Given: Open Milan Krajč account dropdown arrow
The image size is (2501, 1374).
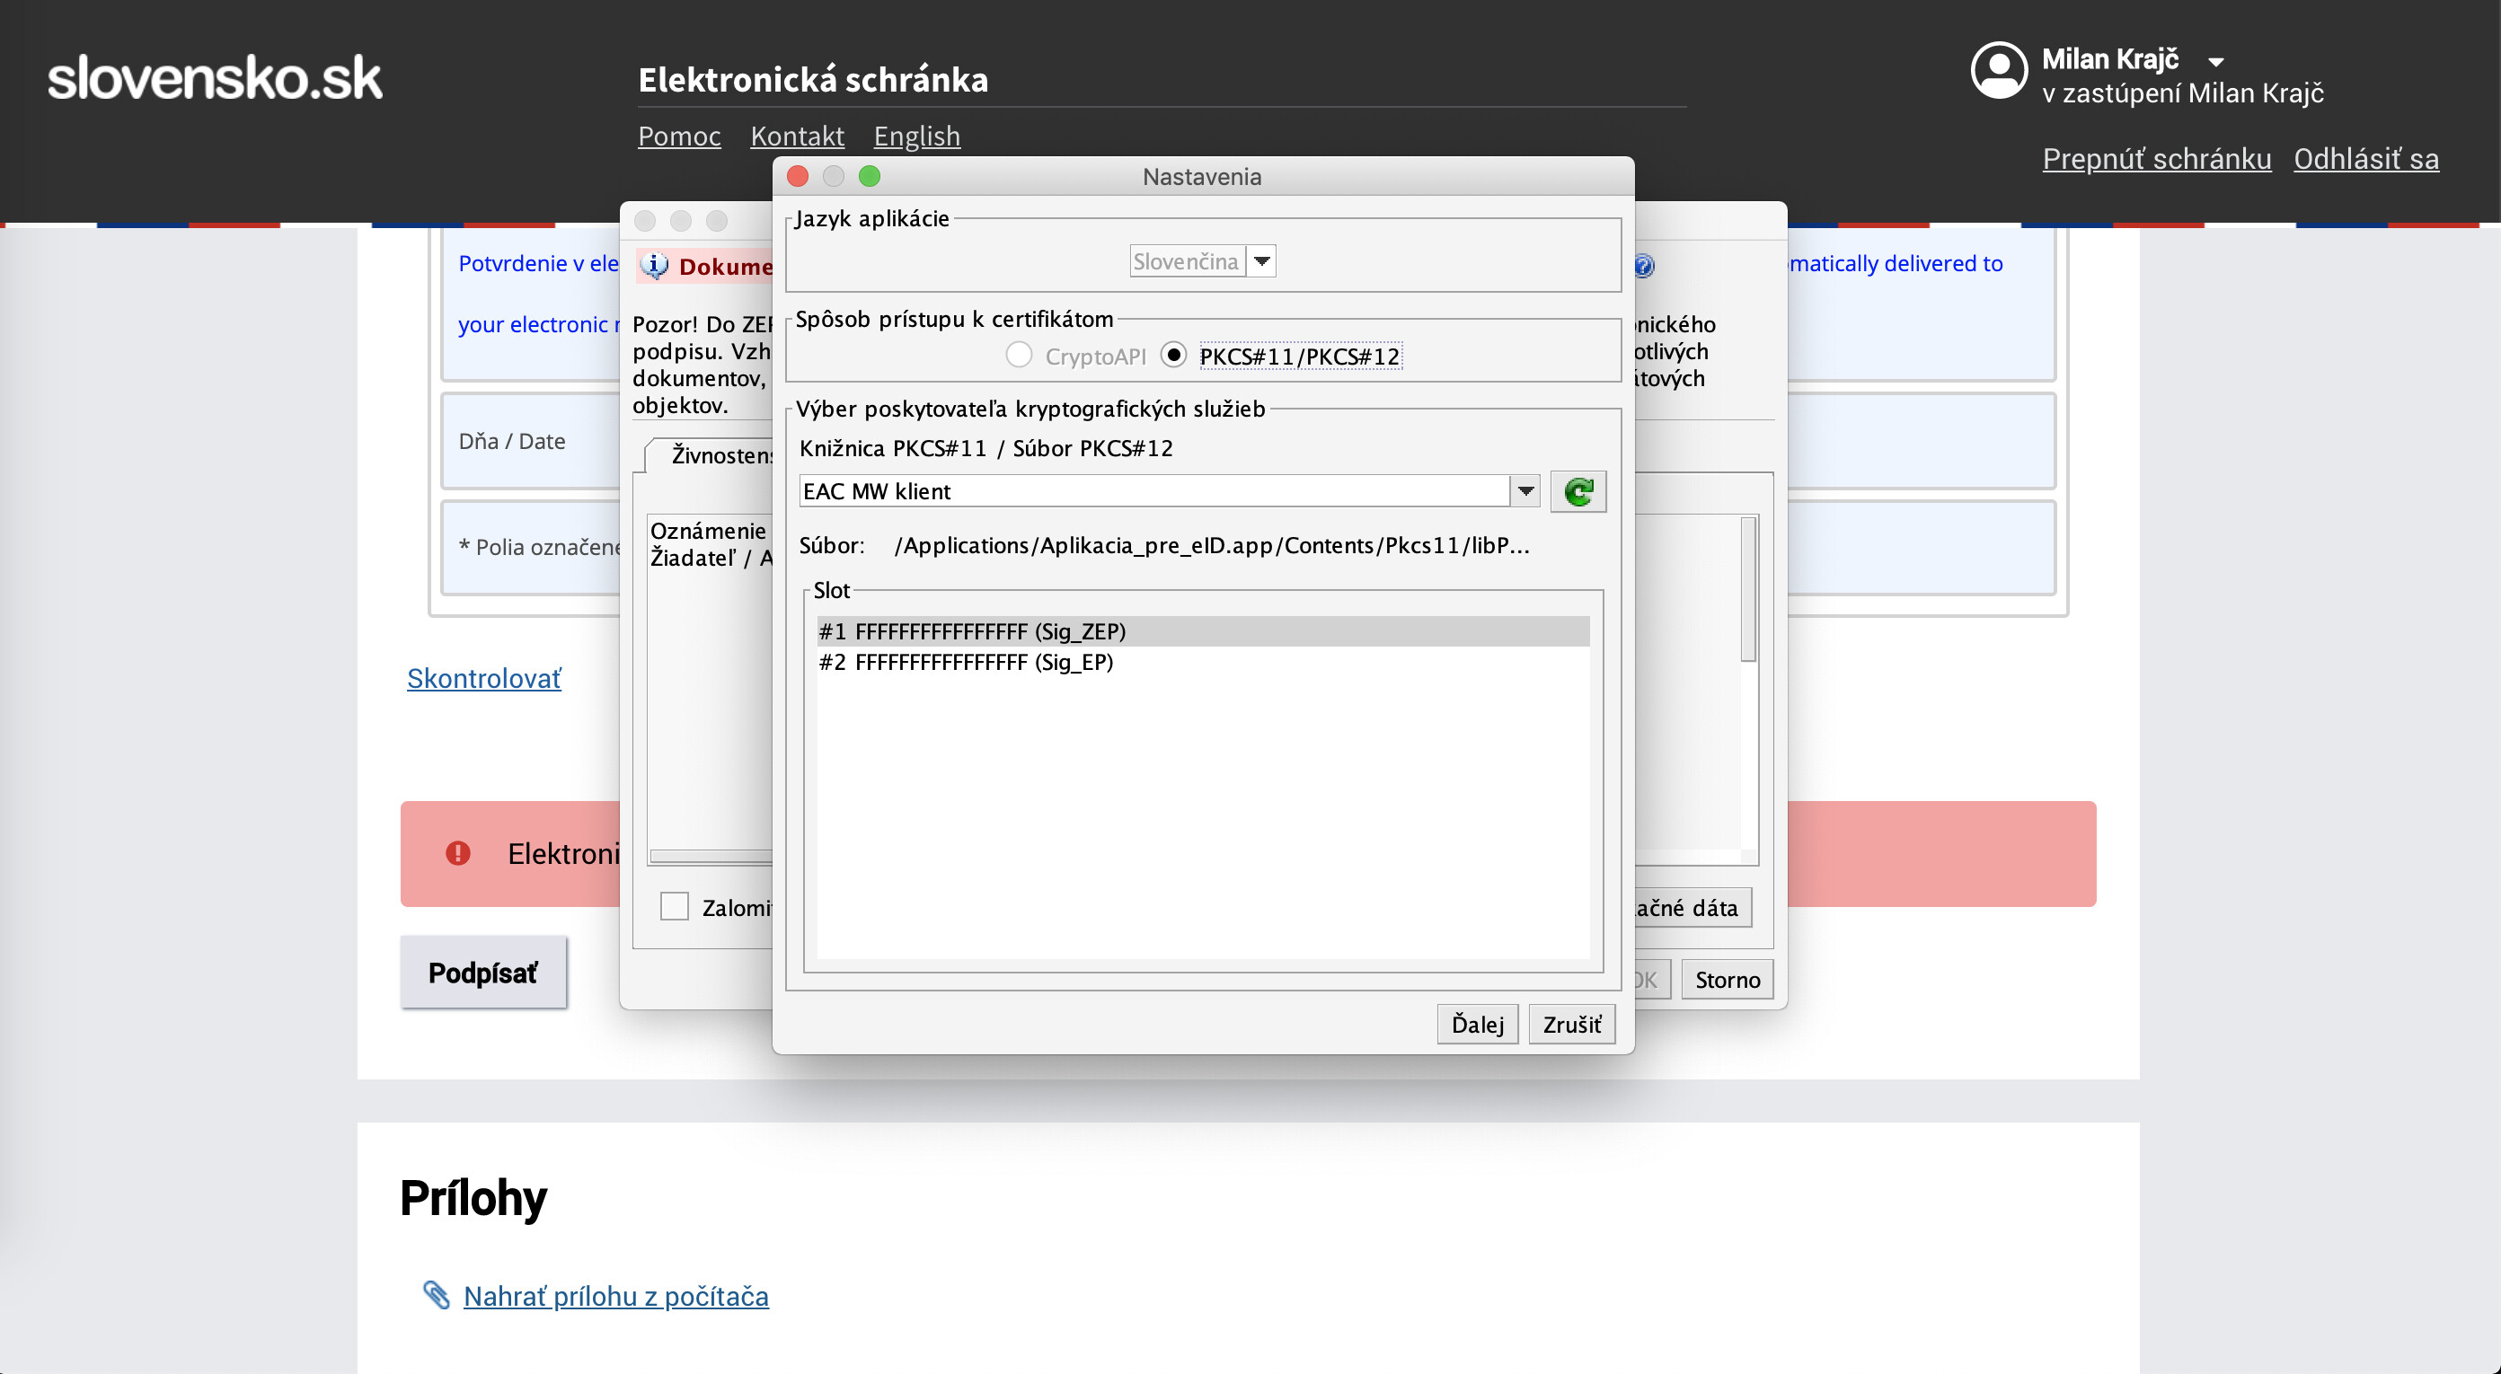Looking at the screenshot, I should [x=2216, y=62].
